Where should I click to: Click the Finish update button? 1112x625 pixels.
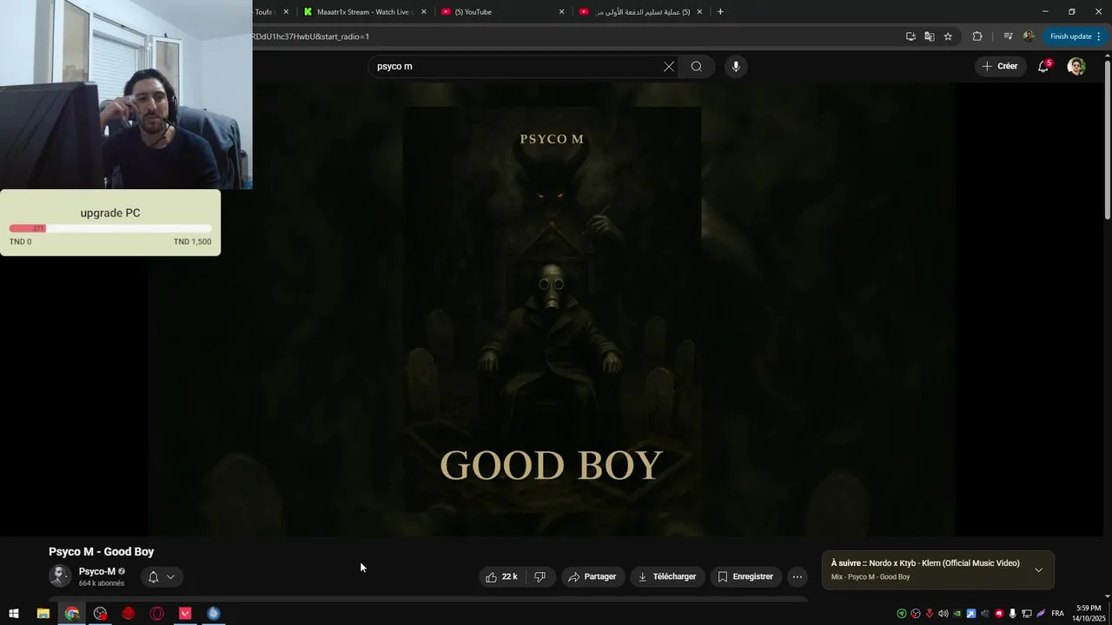(1075, 36)
